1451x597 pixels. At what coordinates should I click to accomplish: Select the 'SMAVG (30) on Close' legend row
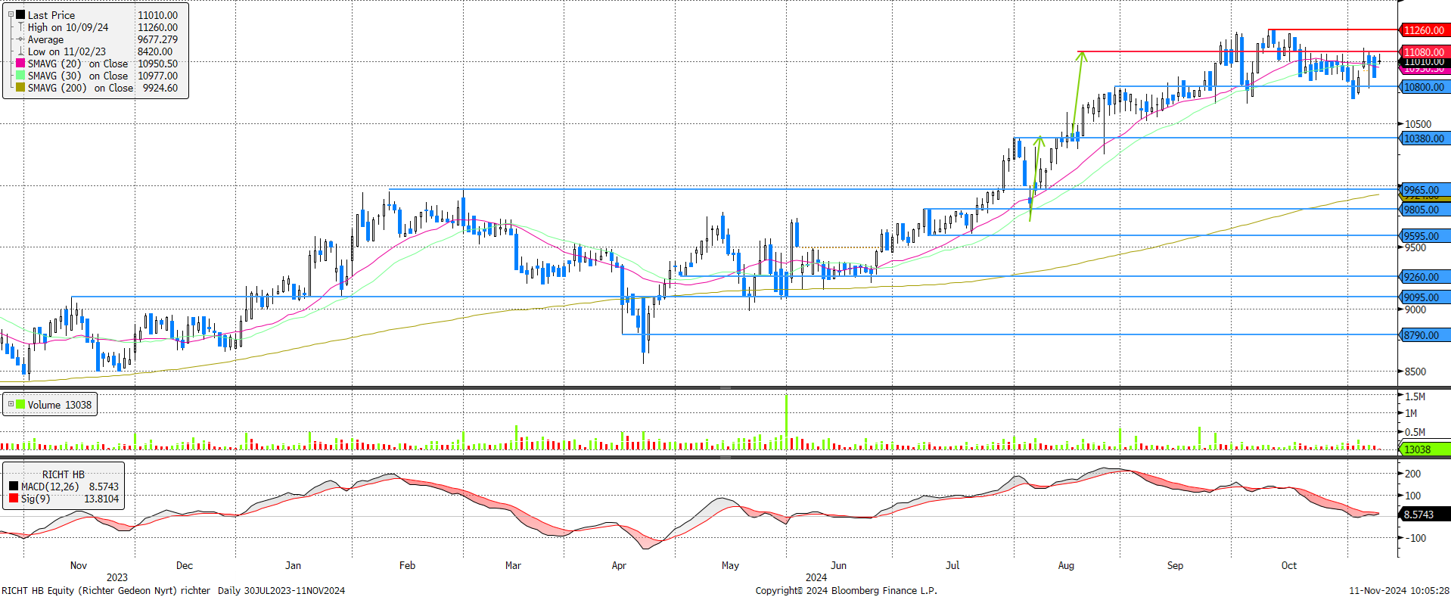point(98,76)
